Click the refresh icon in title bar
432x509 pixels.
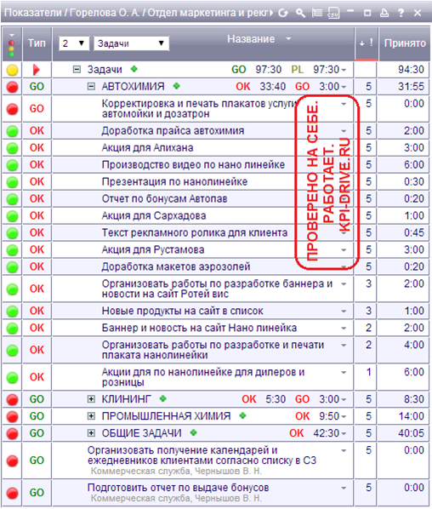(283, 13)
